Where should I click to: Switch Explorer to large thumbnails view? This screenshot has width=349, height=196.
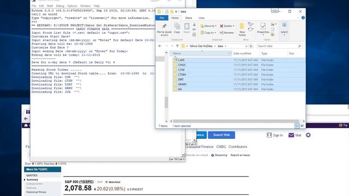pyautogui.click(x=302, y=126)
